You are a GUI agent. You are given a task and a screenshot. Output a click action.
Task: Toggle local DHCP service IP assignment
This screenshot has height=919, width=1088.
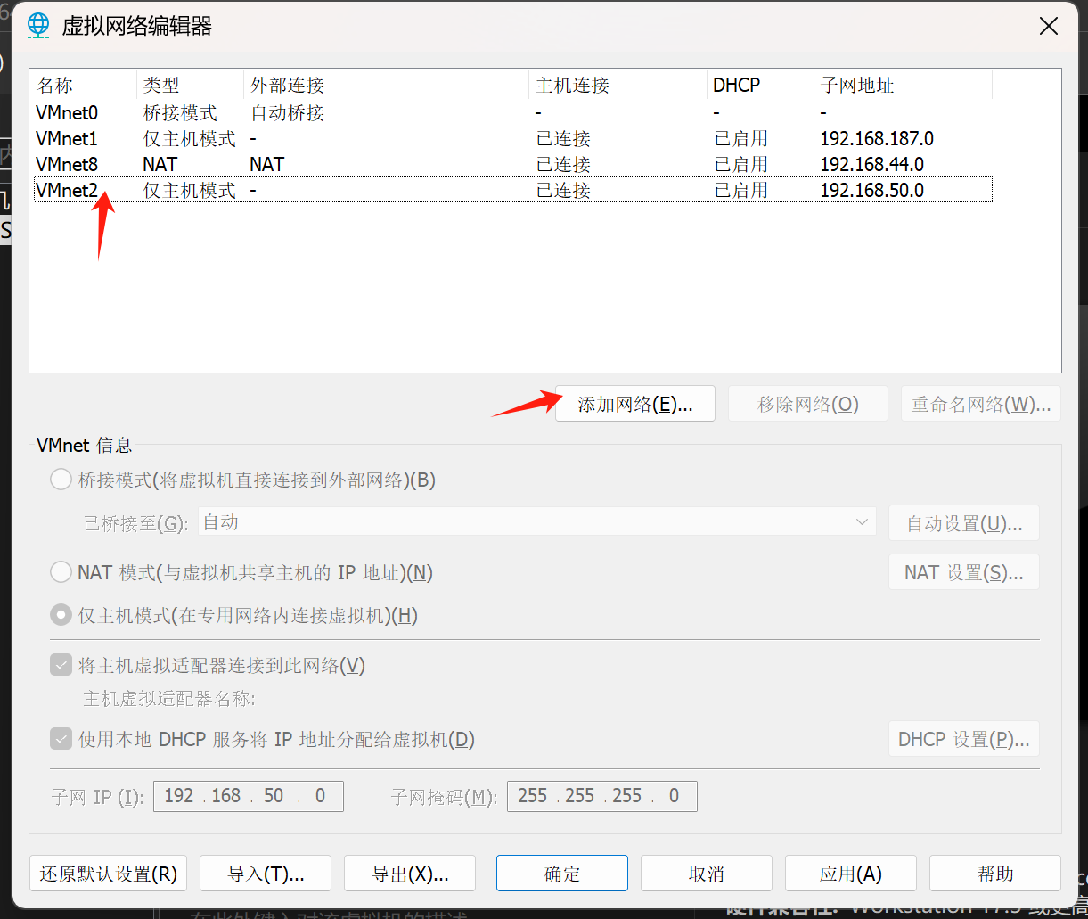(x=61, y=738)
